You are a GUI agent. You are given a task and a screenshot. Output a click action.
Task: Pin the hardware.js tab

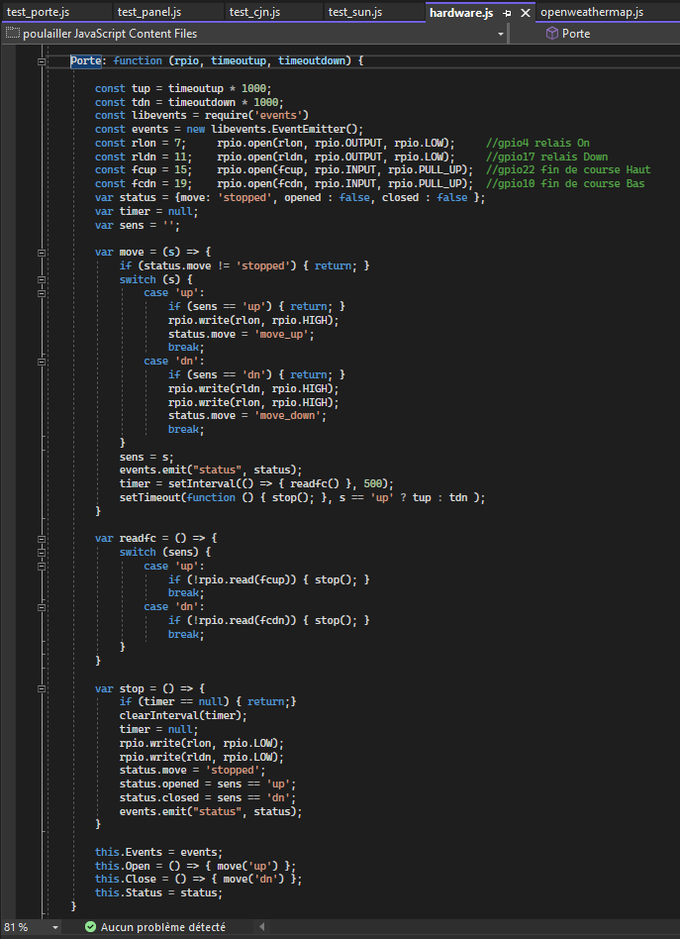[x=507, y=13]
